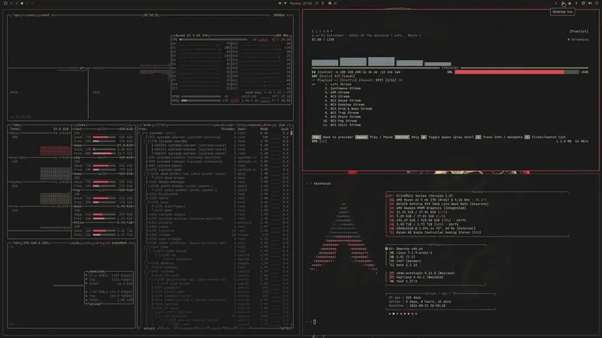
Task: Toggle the sync option in the net box
Action: coord(76,243)
